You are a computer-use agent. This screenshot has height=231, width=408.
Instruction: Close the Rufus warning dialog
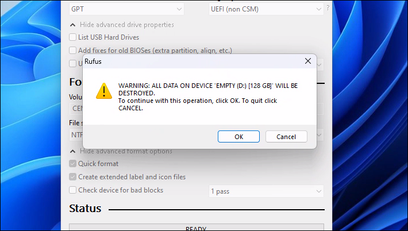(308, 61)
